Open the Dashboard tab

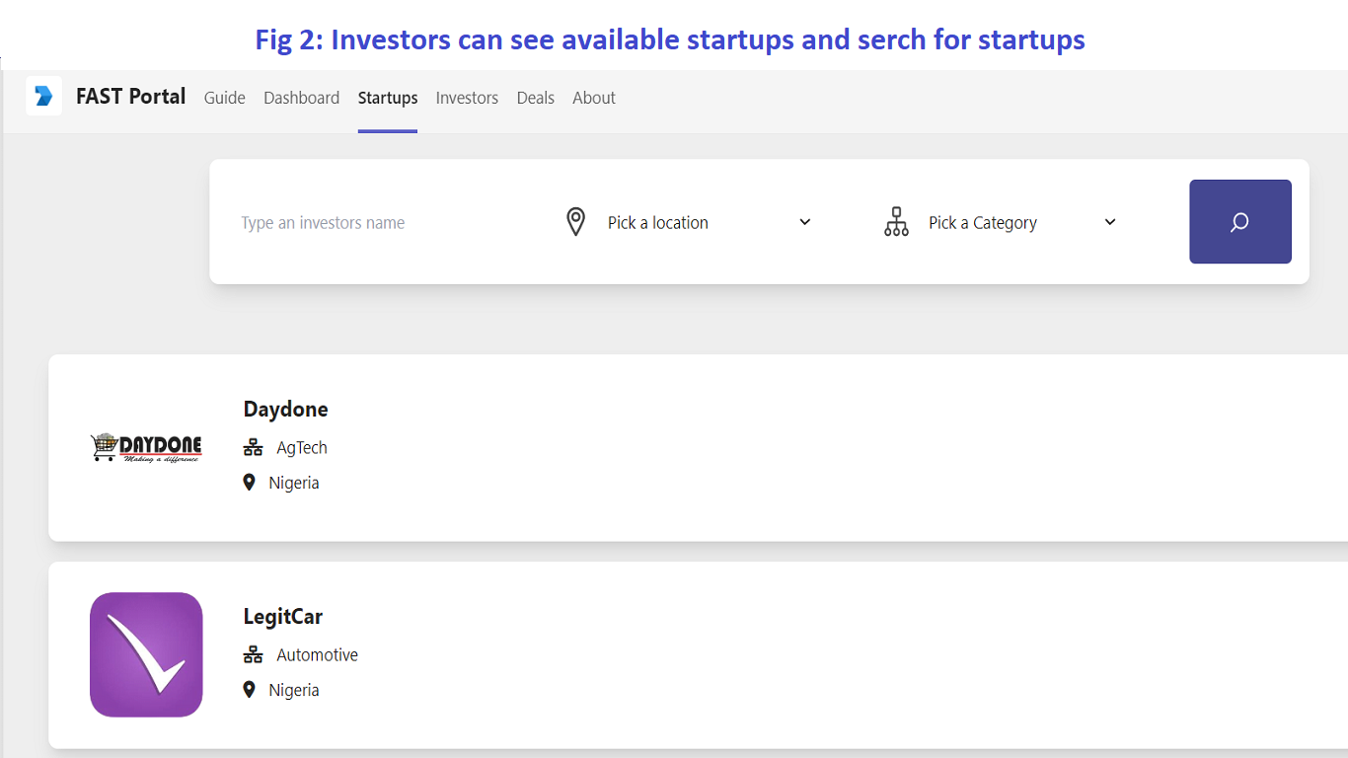[x=301, y=98]
